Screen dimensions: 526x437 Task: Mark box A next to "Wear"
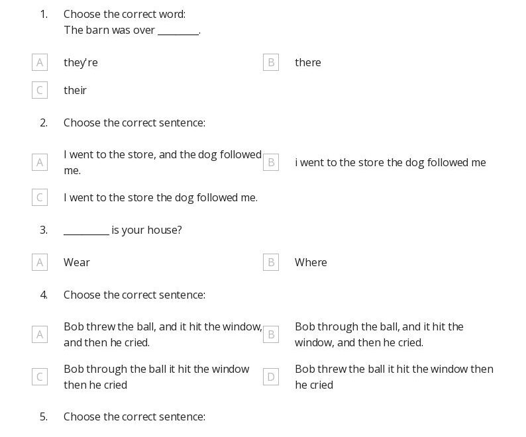click(x=40, y=262)
